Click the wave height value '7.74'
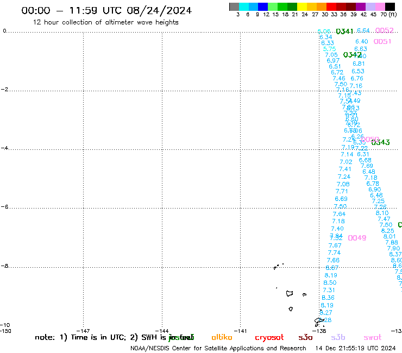This screenshot has height=353, width=402. click(x=334, y=253)
